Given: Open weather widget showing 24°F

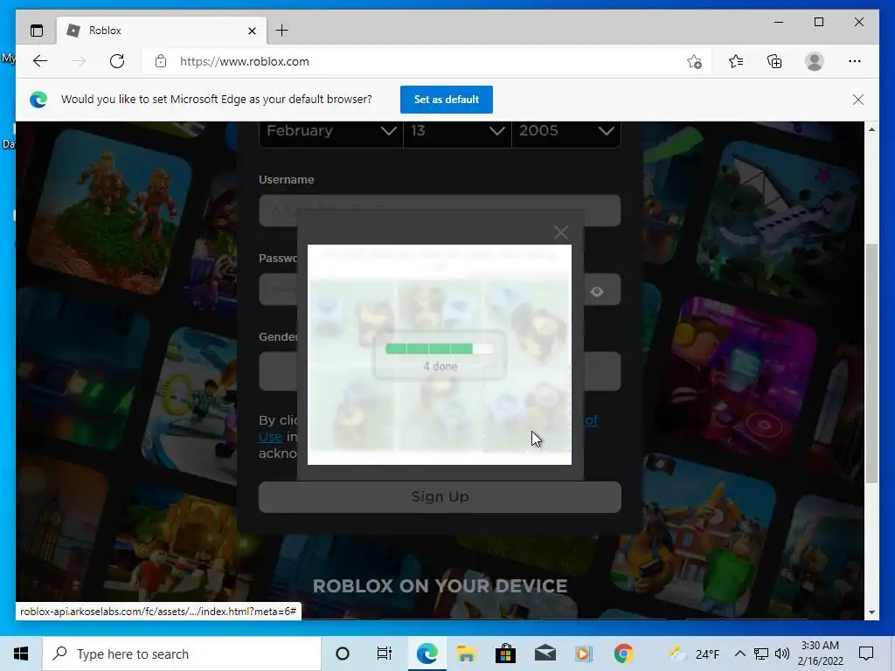Looking at the screenshot, I should coord(694,654).
